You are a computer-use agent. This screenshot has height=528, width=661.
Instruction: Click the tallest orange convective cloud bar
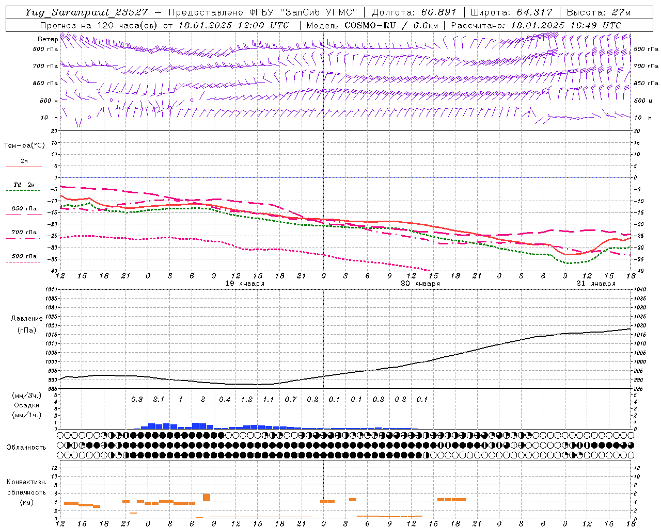click(207, 497)
